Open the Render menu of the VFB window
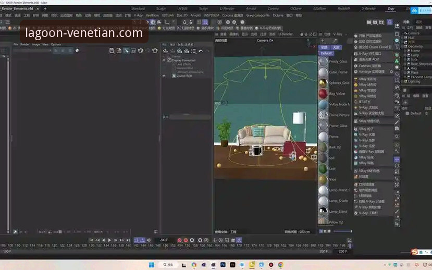Screen dimensions: 432x270 [x=25, y=44]
